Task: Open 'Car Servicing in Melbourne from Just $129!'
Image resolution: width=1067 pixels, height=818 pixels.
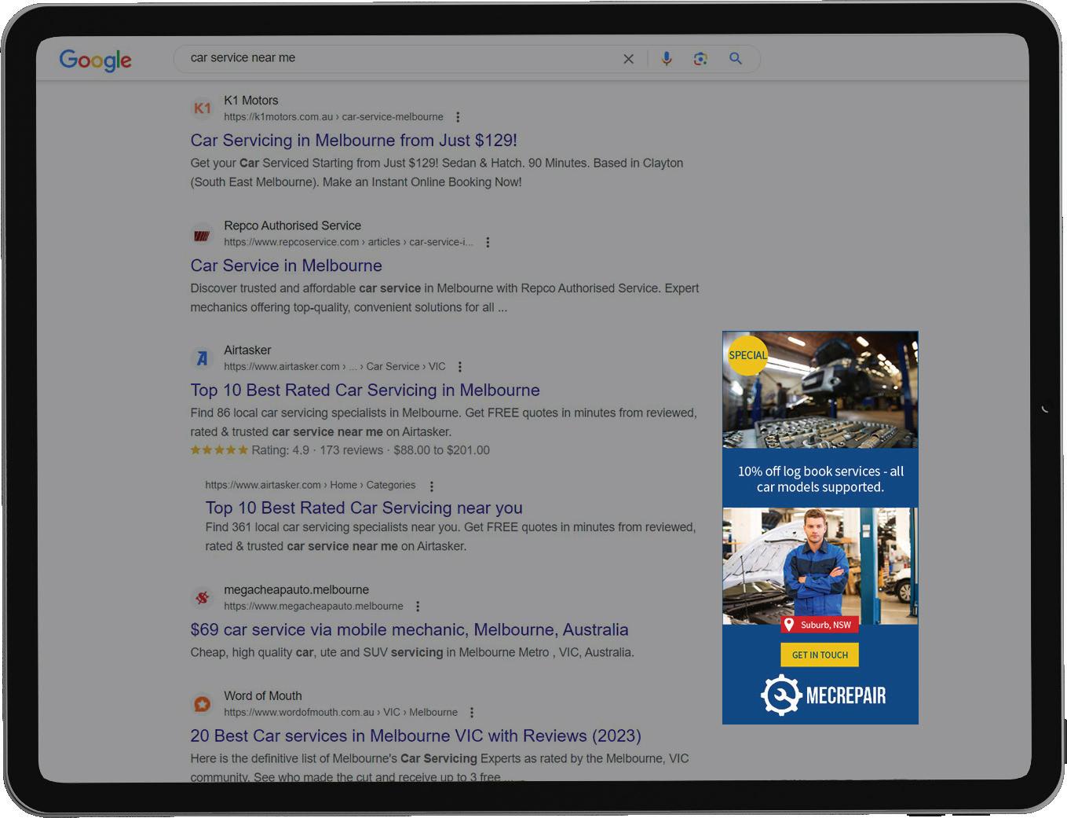Action: 353,140
